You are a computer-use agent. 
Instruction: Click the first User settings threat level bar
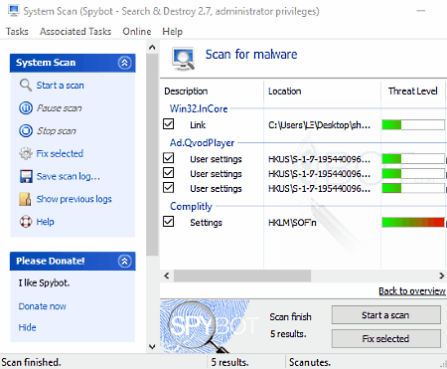tap(413, 159)
